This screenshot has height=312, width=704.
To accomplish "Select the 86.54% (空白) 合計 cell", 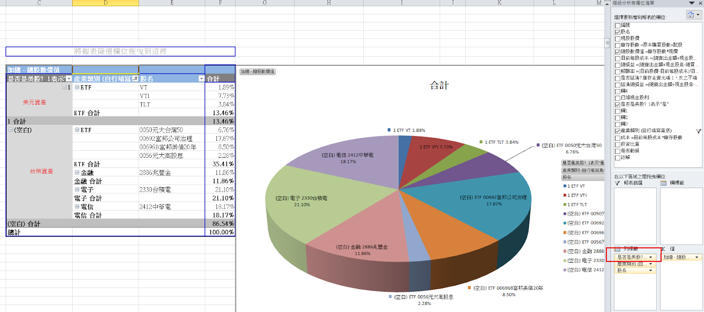I will 220,224.
